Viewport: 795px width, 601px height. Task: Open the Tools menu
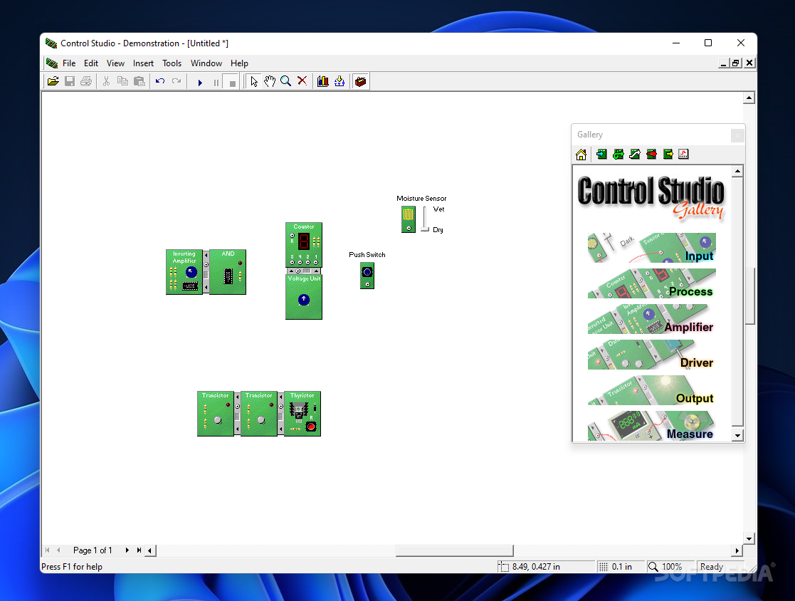pyautogui.click(x=172, y=63)
